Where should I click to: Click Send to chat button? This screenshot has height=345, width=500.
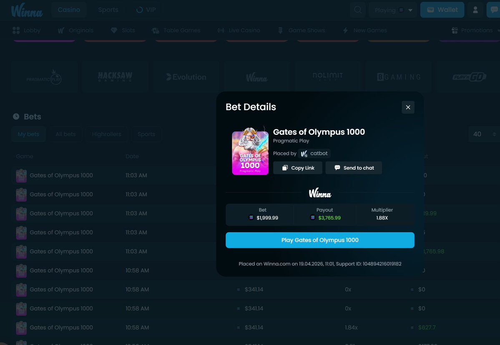pos(354,168)
